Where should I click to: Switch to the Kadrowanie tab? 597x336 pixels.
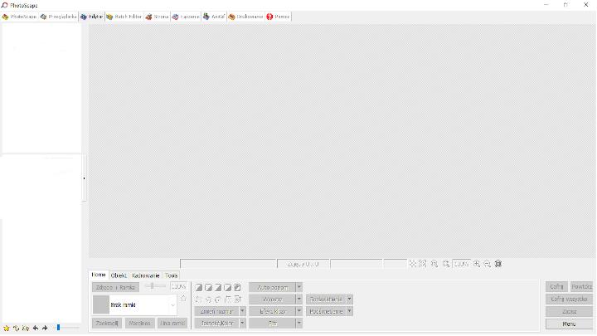pyautogui.click(x=145, y=275)
